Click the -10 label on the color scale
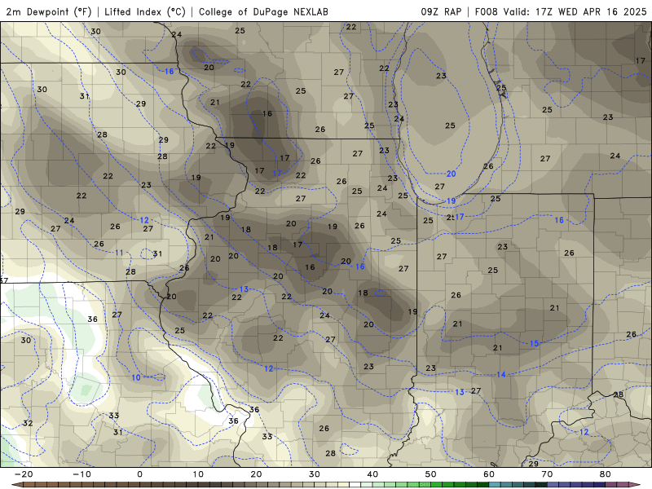The width and height of the screenshot is (652, 489). coord(81,474)
